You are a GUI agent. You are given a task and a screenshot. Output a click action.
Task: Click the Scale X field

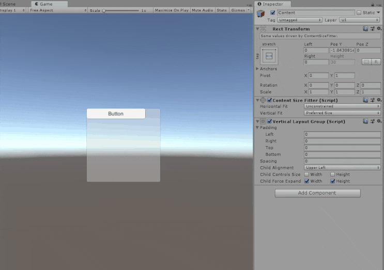318,92
